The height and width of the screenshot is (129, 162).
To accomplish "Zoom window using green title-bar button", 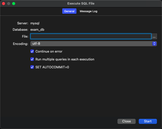I will [14, 4].
